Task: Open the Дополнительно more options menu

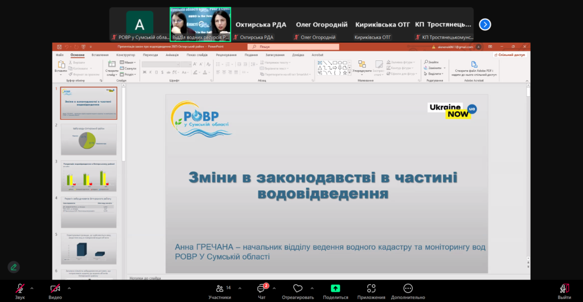Action: pos(408,292)
